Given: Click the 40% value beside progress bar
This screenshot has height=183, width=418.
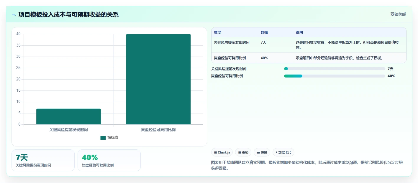Looking at the screenshot, I should [x=391, y=76].
